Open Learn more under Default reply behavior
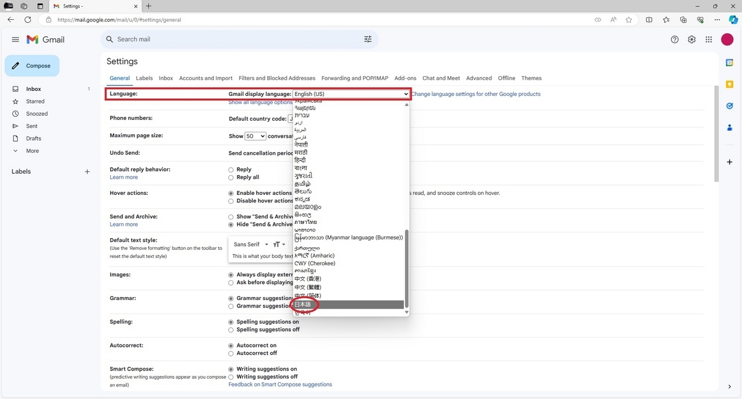 (x=124, y=178)
